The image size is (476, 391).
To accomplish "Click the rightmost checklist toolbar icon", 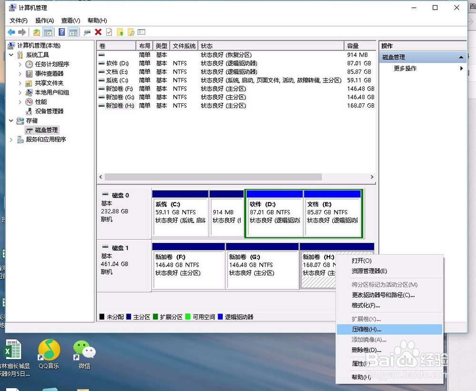I will pos(141,32).
